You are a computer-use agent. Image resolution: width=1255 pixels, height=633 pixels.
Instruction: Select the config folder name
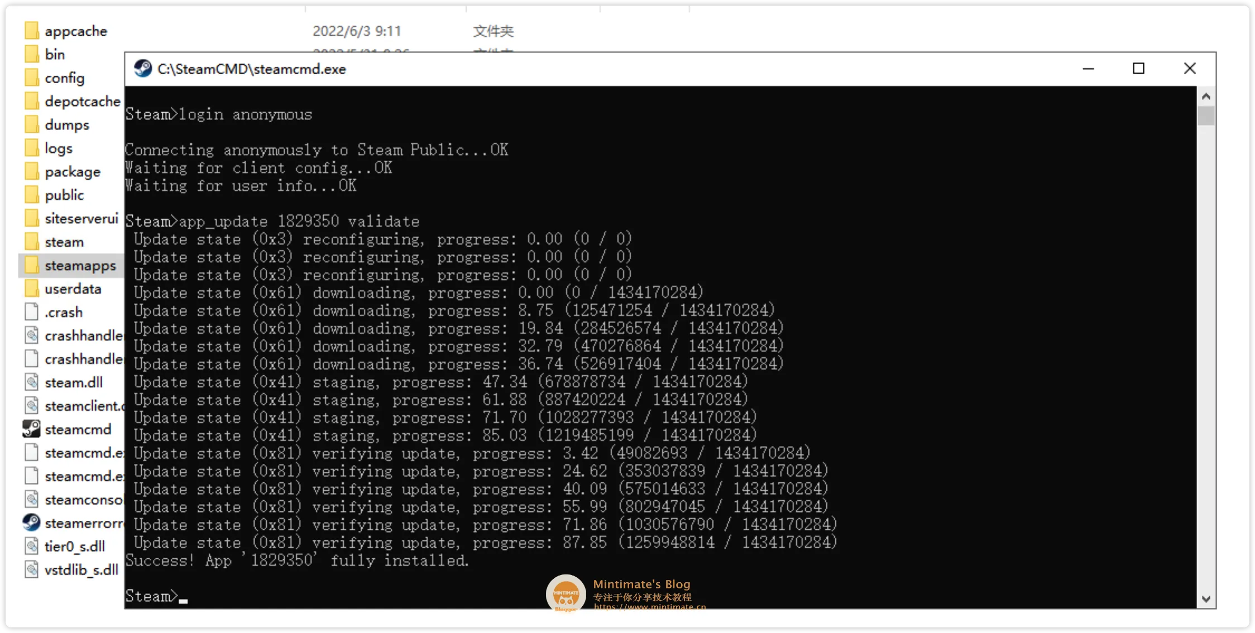point(65,78)
